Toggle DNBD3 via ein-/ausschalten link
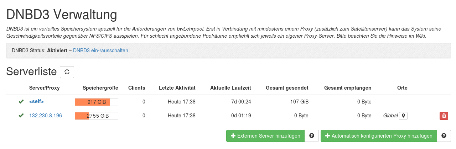Viewport: 456px width, 149px height. click(x=100, y=50)
